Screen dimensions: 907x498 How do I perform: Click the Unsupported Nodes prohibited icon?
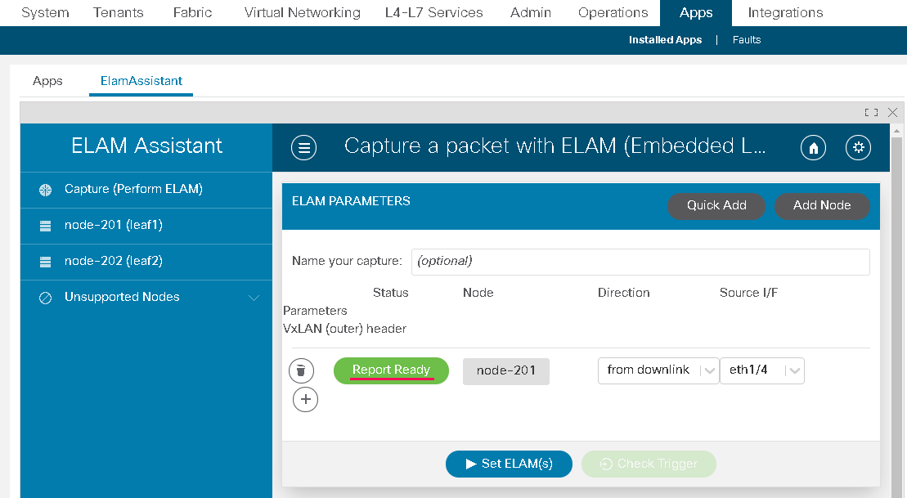(45, 298)
